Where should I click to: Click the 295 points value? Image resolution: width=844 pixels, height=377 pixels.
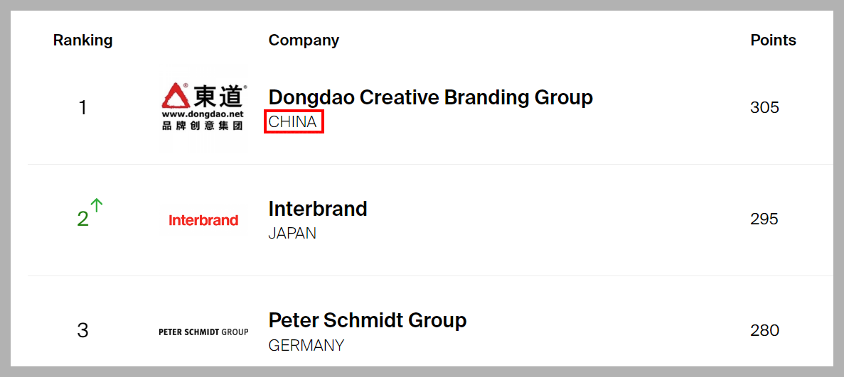(764, 219)
